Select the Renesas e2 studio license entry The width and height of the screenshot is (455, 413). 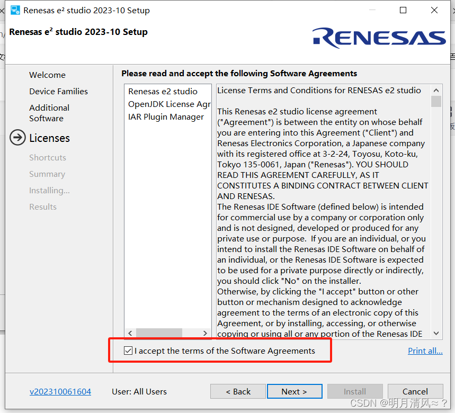pyautogui.click(x=163, y=92)
